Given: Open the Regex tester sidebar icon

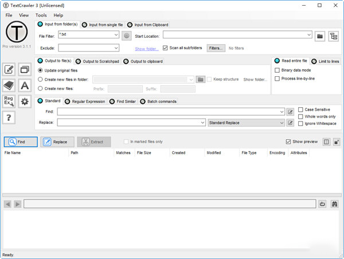Looking at the screenshot, I should 9,101.
